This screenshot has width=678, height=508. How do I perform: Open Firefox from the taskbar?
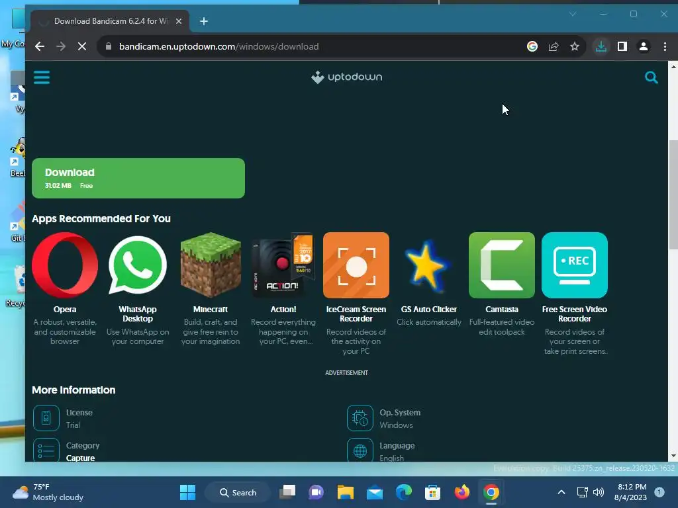tap(461, 492)
